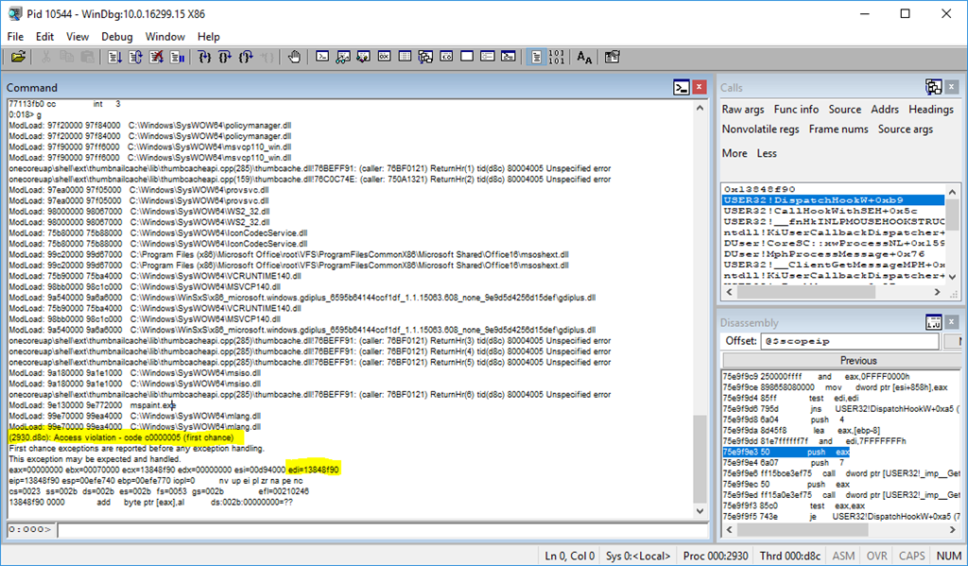Open the Registers window toolbar icon
Image resolution: width=968 pixels, height=566 pixels.
point(384,57)
